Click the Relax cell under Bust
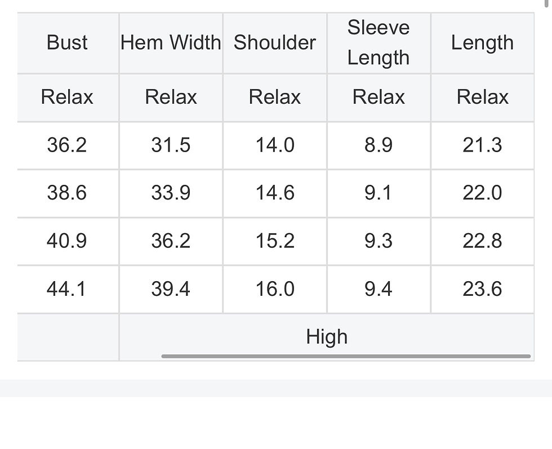This screenshot has height=449, width=552. [67, 97]
